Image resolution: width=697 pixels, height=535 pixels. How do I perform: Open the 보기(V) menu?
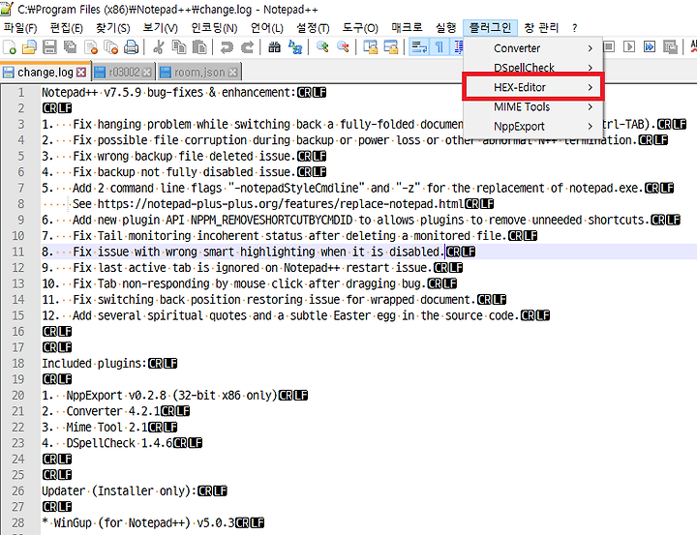[160, 28]
